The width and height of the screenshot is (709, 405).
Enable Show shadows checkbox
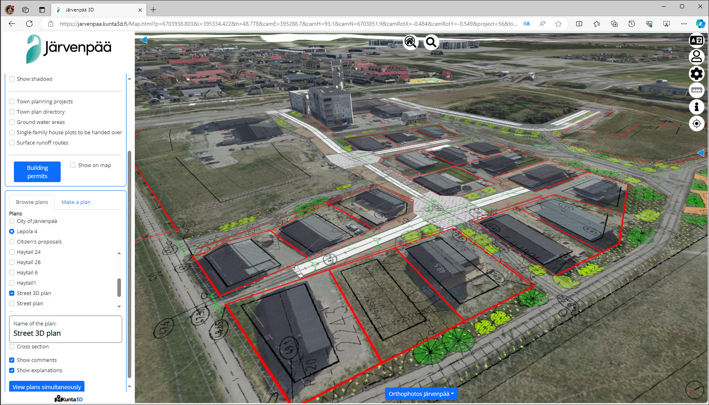(x=12, y=79)
